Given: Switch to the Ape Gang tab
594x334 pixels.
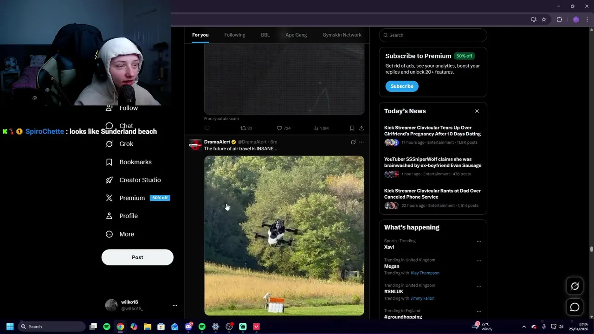Looking at the screenshot, I should 296,35.
